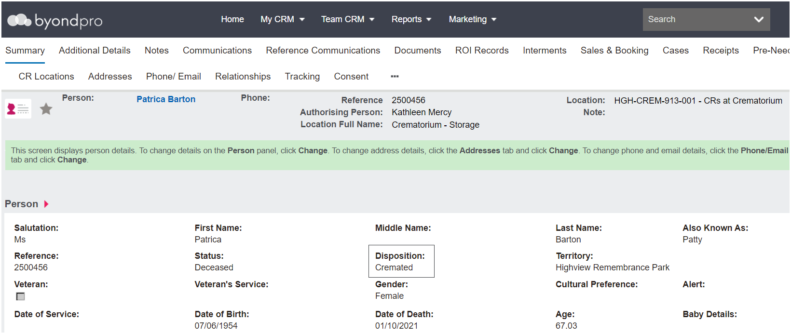Screen dimensions: 791x334
Task: Click the Gender value Female
Action: [x=389, y=296]
